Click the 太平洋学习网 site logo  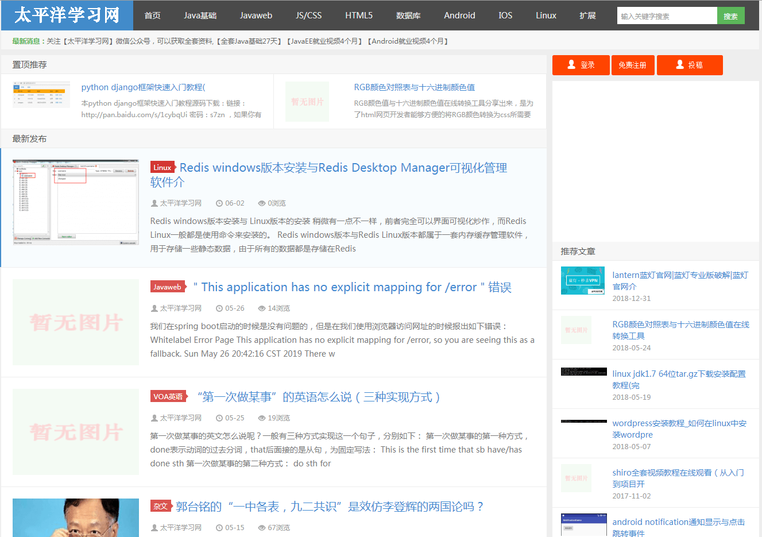pos(67,15)
